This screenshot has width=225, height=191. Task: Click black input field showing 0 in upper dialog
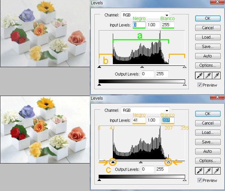pyautogui.click(x=139, y=25)
